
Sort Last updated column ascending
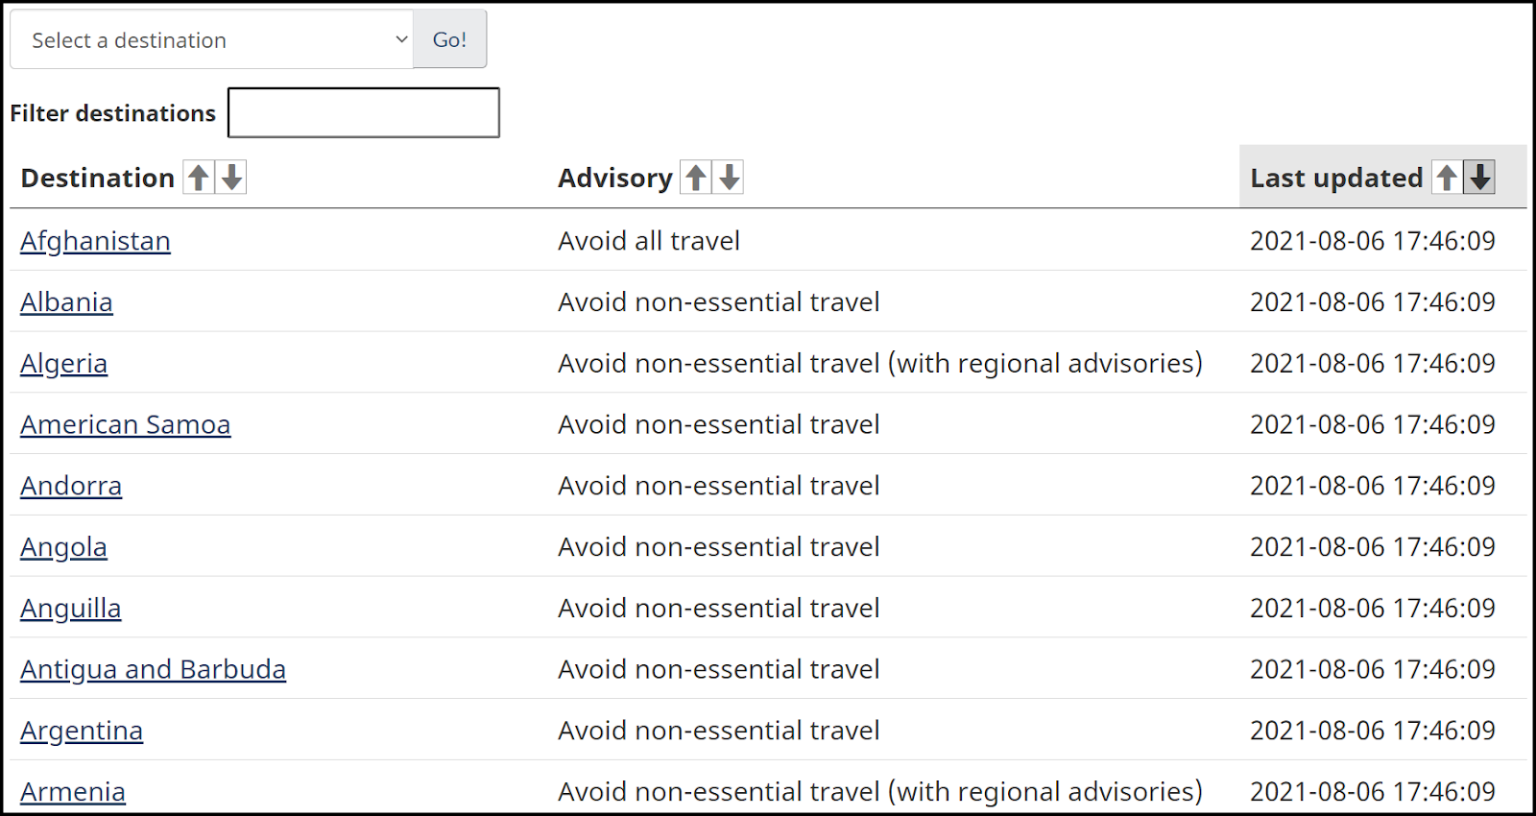(1447, 178)
